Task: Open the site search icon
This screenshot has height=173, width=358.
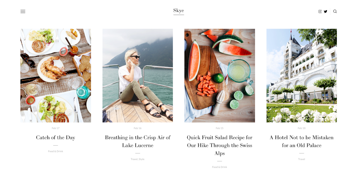Action: coord(335,12)
